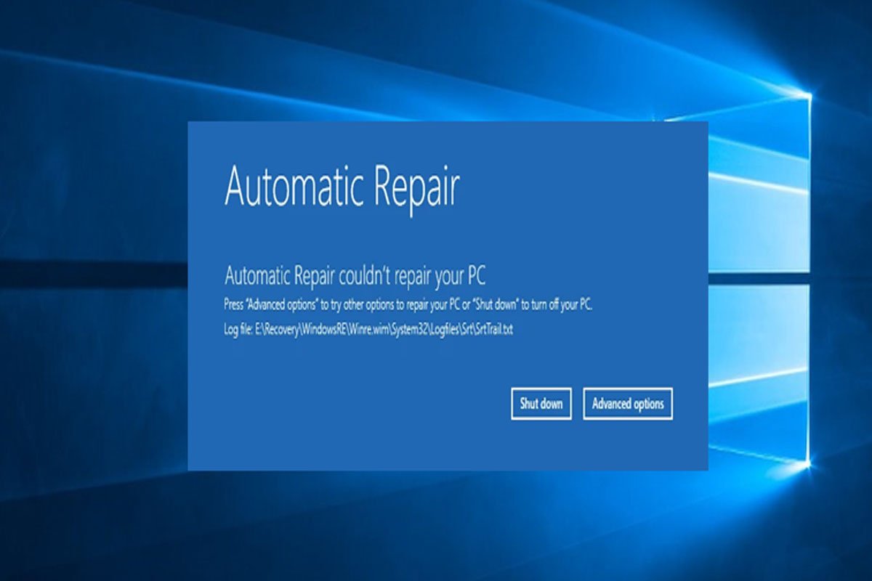The image size is (872, 581).
Task: Click "Automatic Repair couldn't repair your PC" text
Action: coord(355,277)
